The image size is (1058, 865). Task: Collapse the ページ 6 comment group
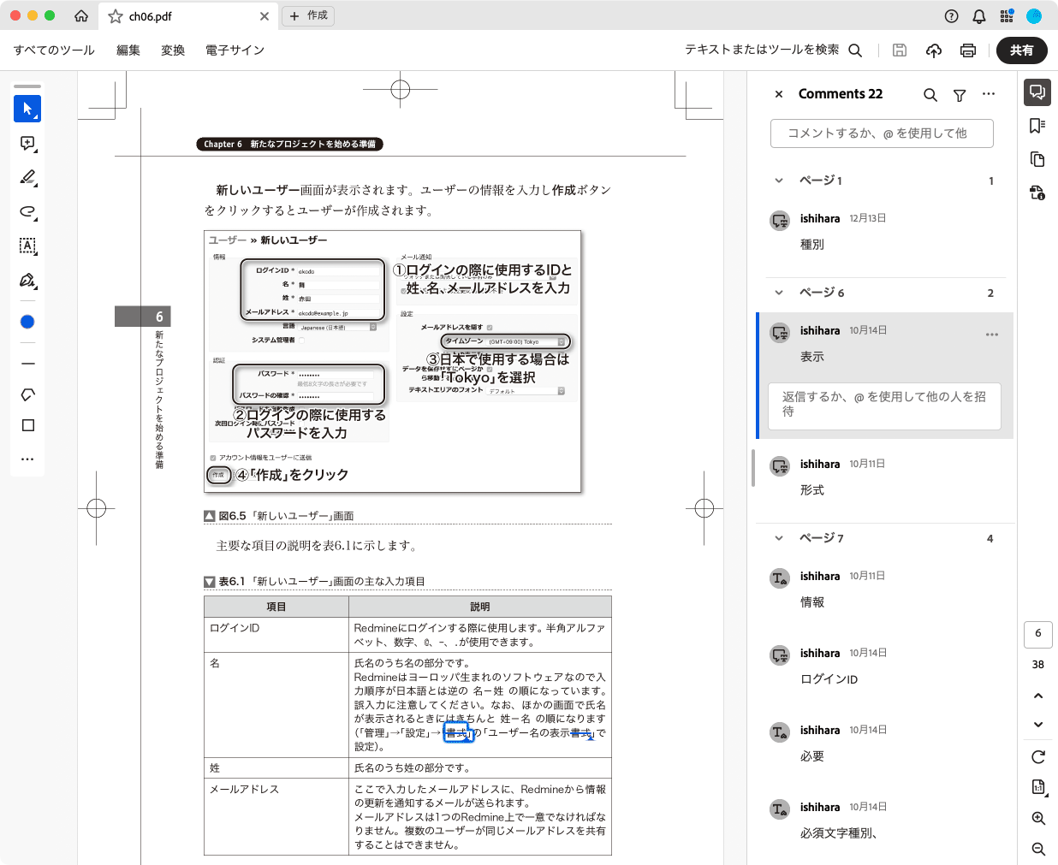point(779,293)
